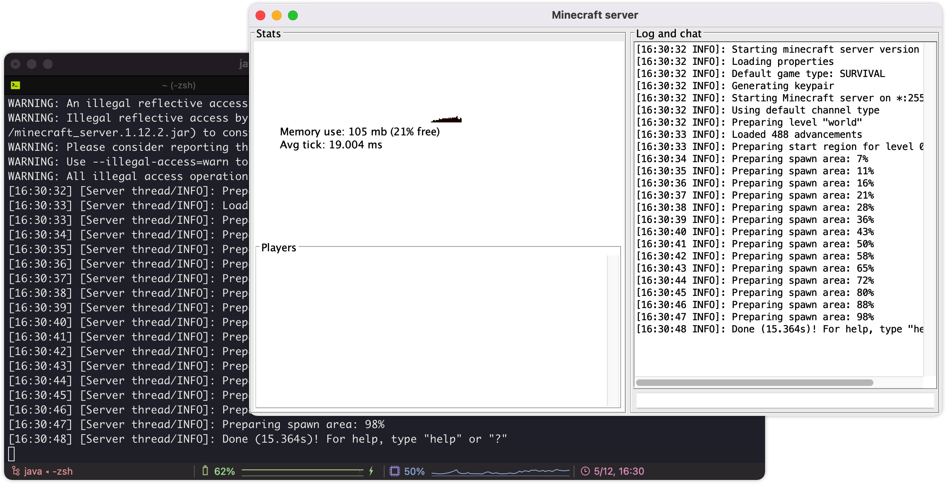Viewport: 946px width, 484px height.
Task: Click 'Done (15.364s)!' line in Log and chat
Action: 779,329
